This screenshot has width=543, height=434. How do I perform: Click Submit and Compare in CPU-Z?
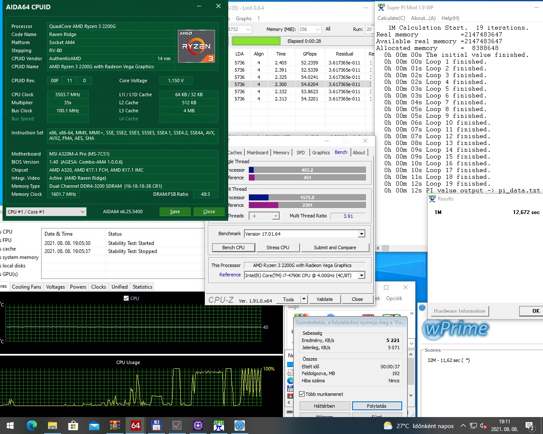[335, 248]
